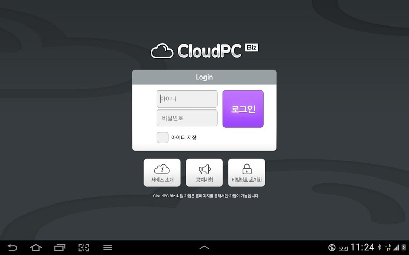The image size is (409, 255).
Task: Tap the Bluetooth status icon
Action: point(379,247)
